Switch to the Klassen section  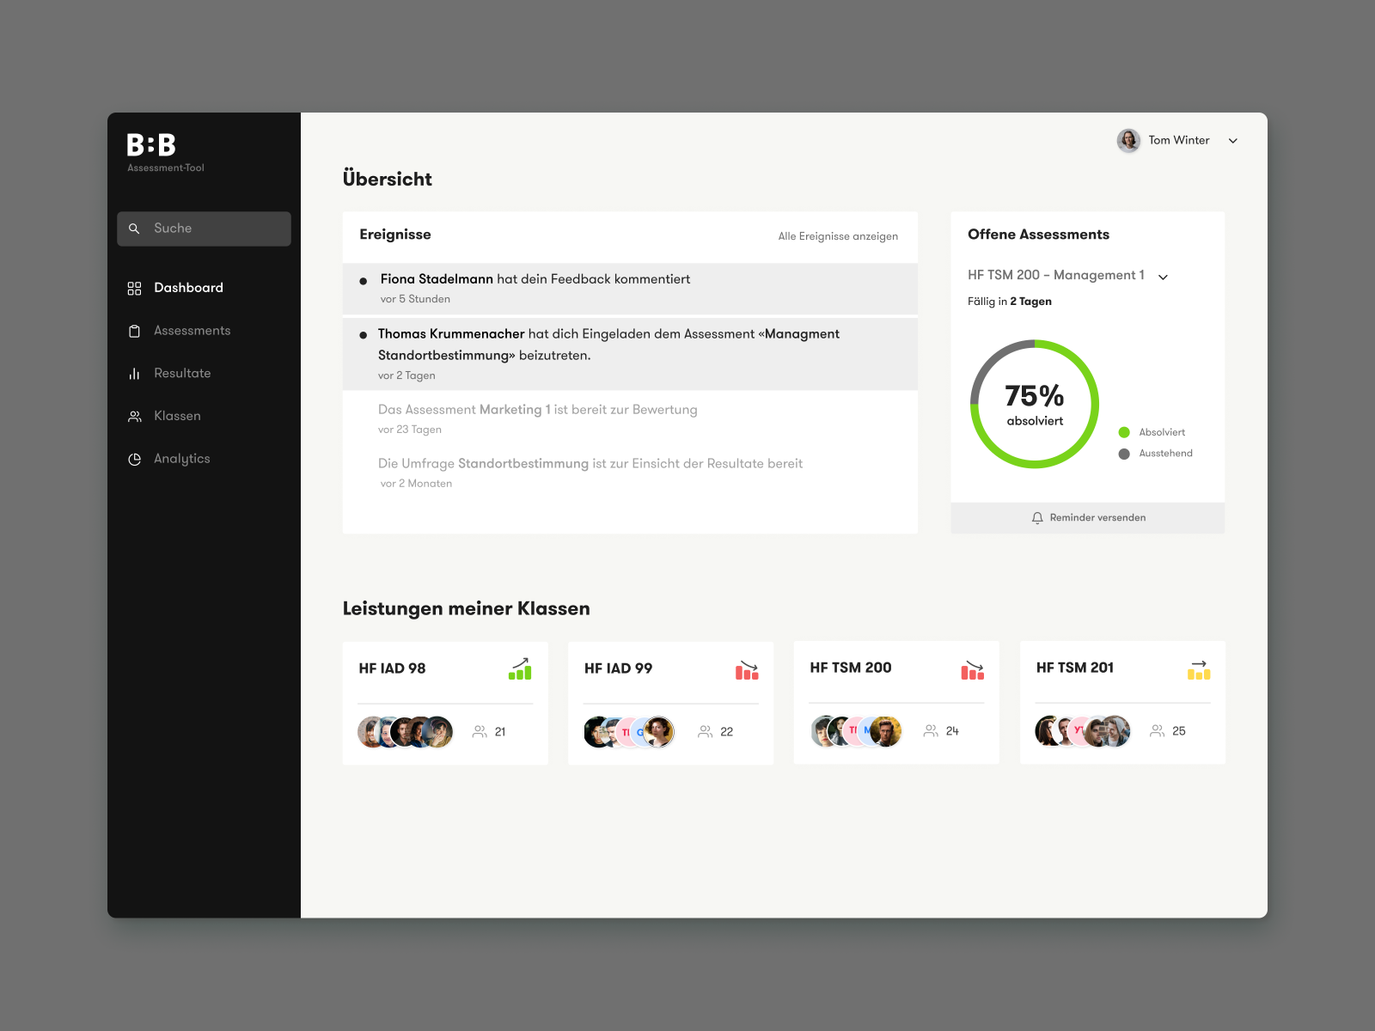[x=178, y=416]
